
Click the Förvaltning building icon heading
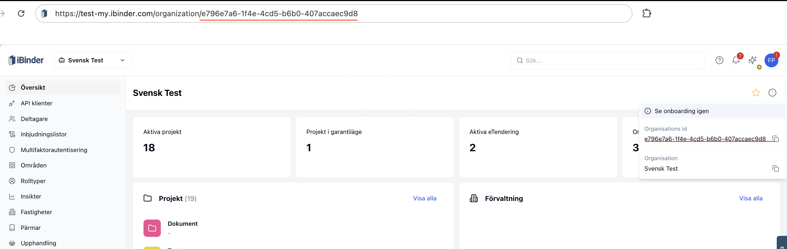click(x=474, y=198)
